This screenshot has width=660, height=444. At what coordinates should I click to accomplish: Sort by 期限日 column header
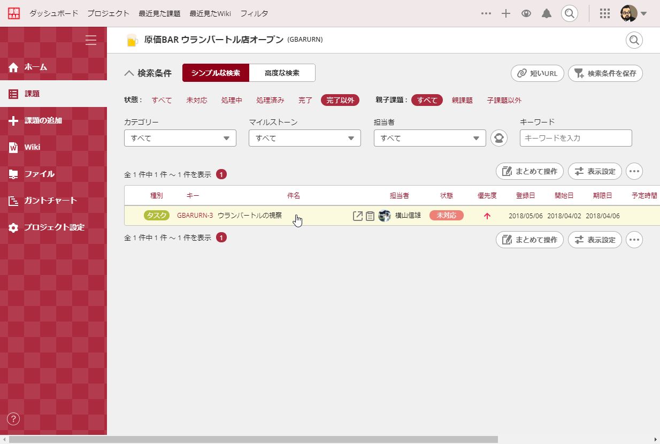(x=602, y=196)
